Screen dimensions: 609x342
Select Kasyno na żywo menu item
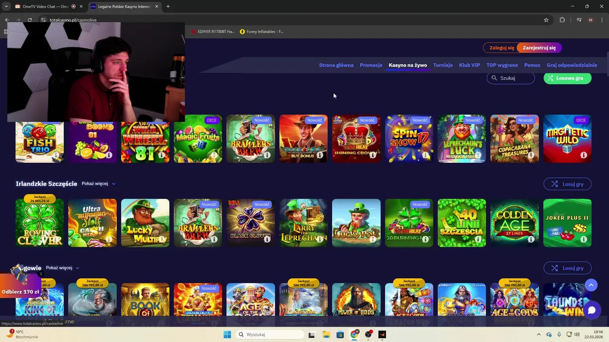(x=408, y=65)
